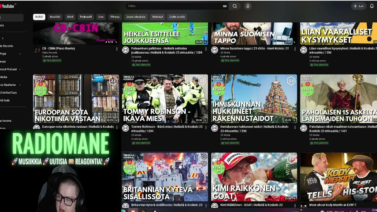The height and width of the screenshot is (212, 377).
Task: Select the Fitness filter chip
Action: click(115, 17)
